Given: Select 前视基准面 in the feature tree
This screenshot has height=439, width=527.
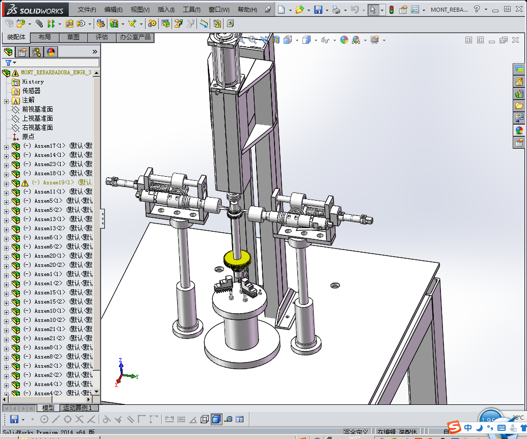Looking at the screenshot, I should tap(37, 109).
